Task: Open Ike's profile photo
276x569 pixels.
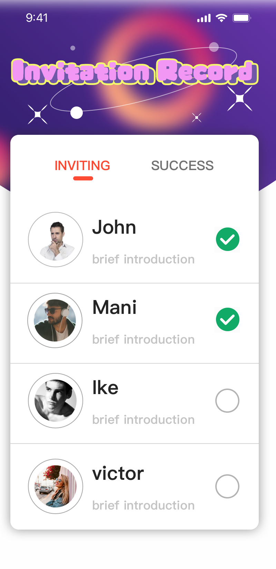Action: [x=56, y=401]
